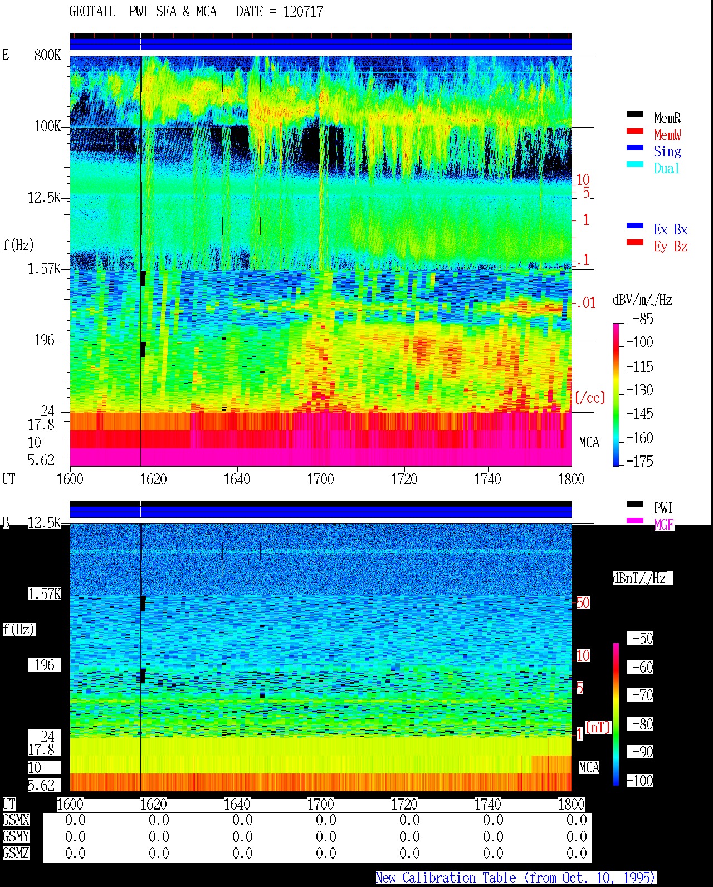Click the blue Sing legend swatch
This screenshot has height=887, width=713.
634,148
